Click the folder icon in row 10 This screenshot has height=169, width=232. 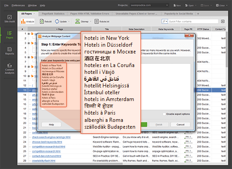[32, 76]
